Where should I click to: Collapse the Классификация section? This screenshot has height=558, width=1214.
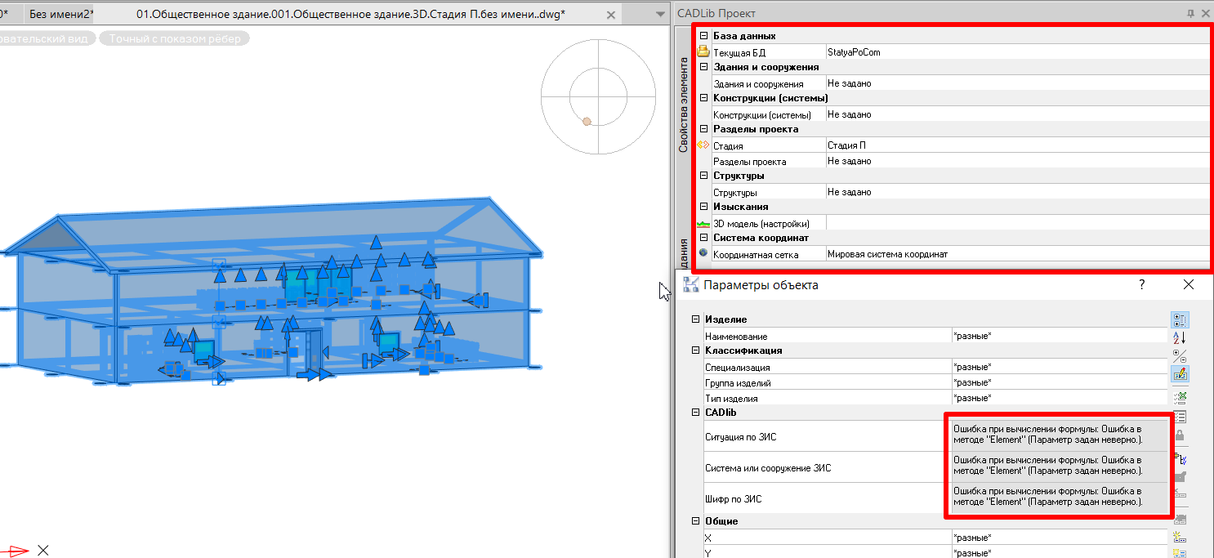point(696,350)
